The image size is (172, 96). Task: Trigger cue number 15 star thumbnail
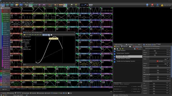coord(73,17)
